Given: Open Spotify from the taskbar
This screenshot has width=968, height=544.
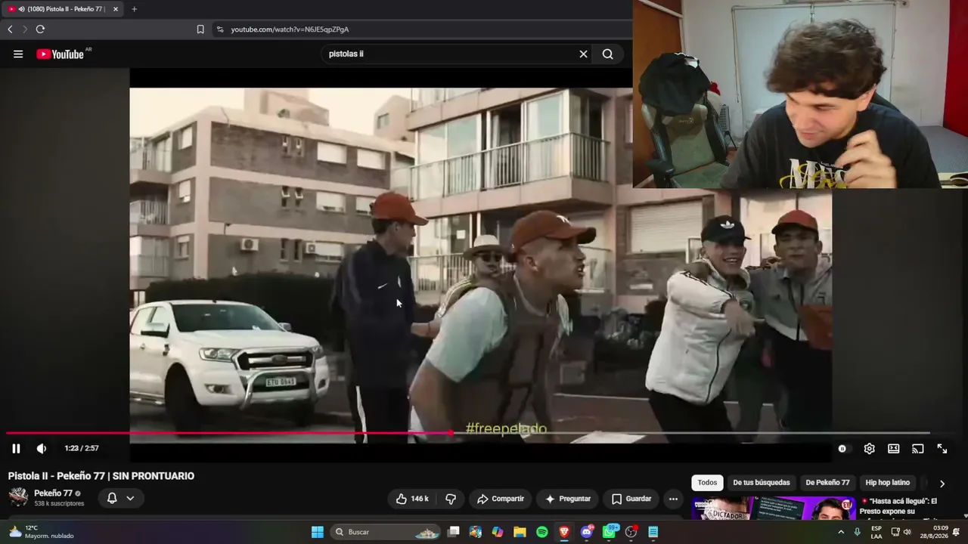Looking at the screenshot, I should (542, 532).
